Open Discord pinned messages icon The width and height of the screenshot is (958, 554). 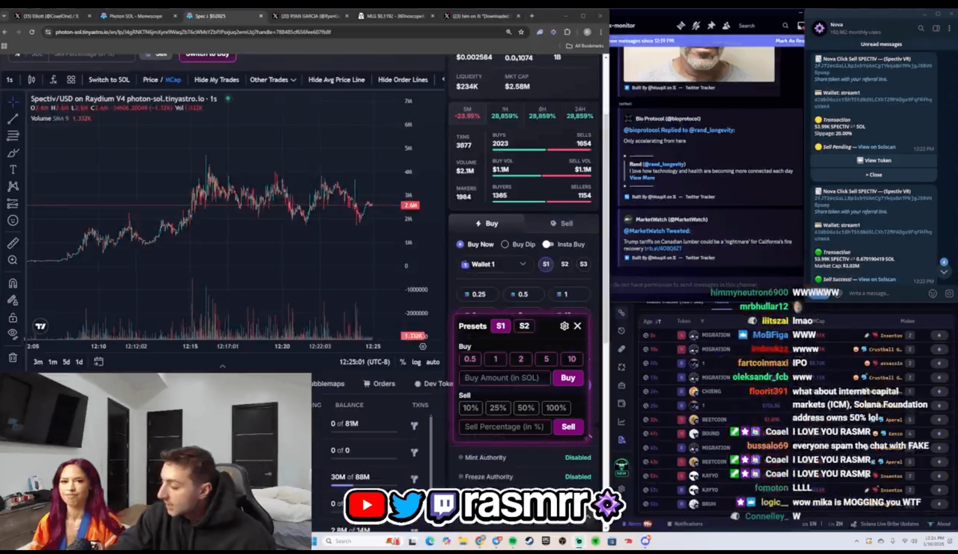pos(711,26)
